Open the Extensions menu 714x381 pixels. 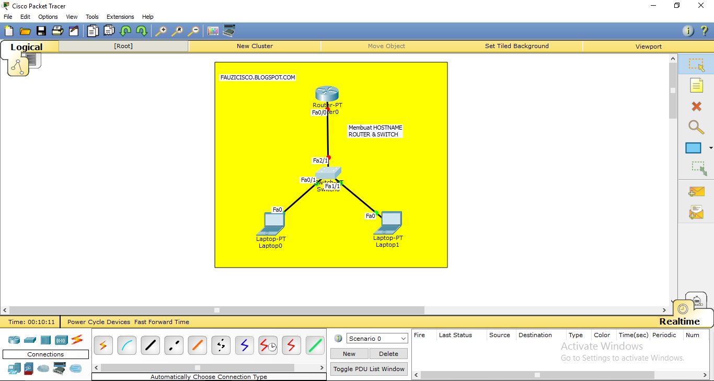[120, 16]
